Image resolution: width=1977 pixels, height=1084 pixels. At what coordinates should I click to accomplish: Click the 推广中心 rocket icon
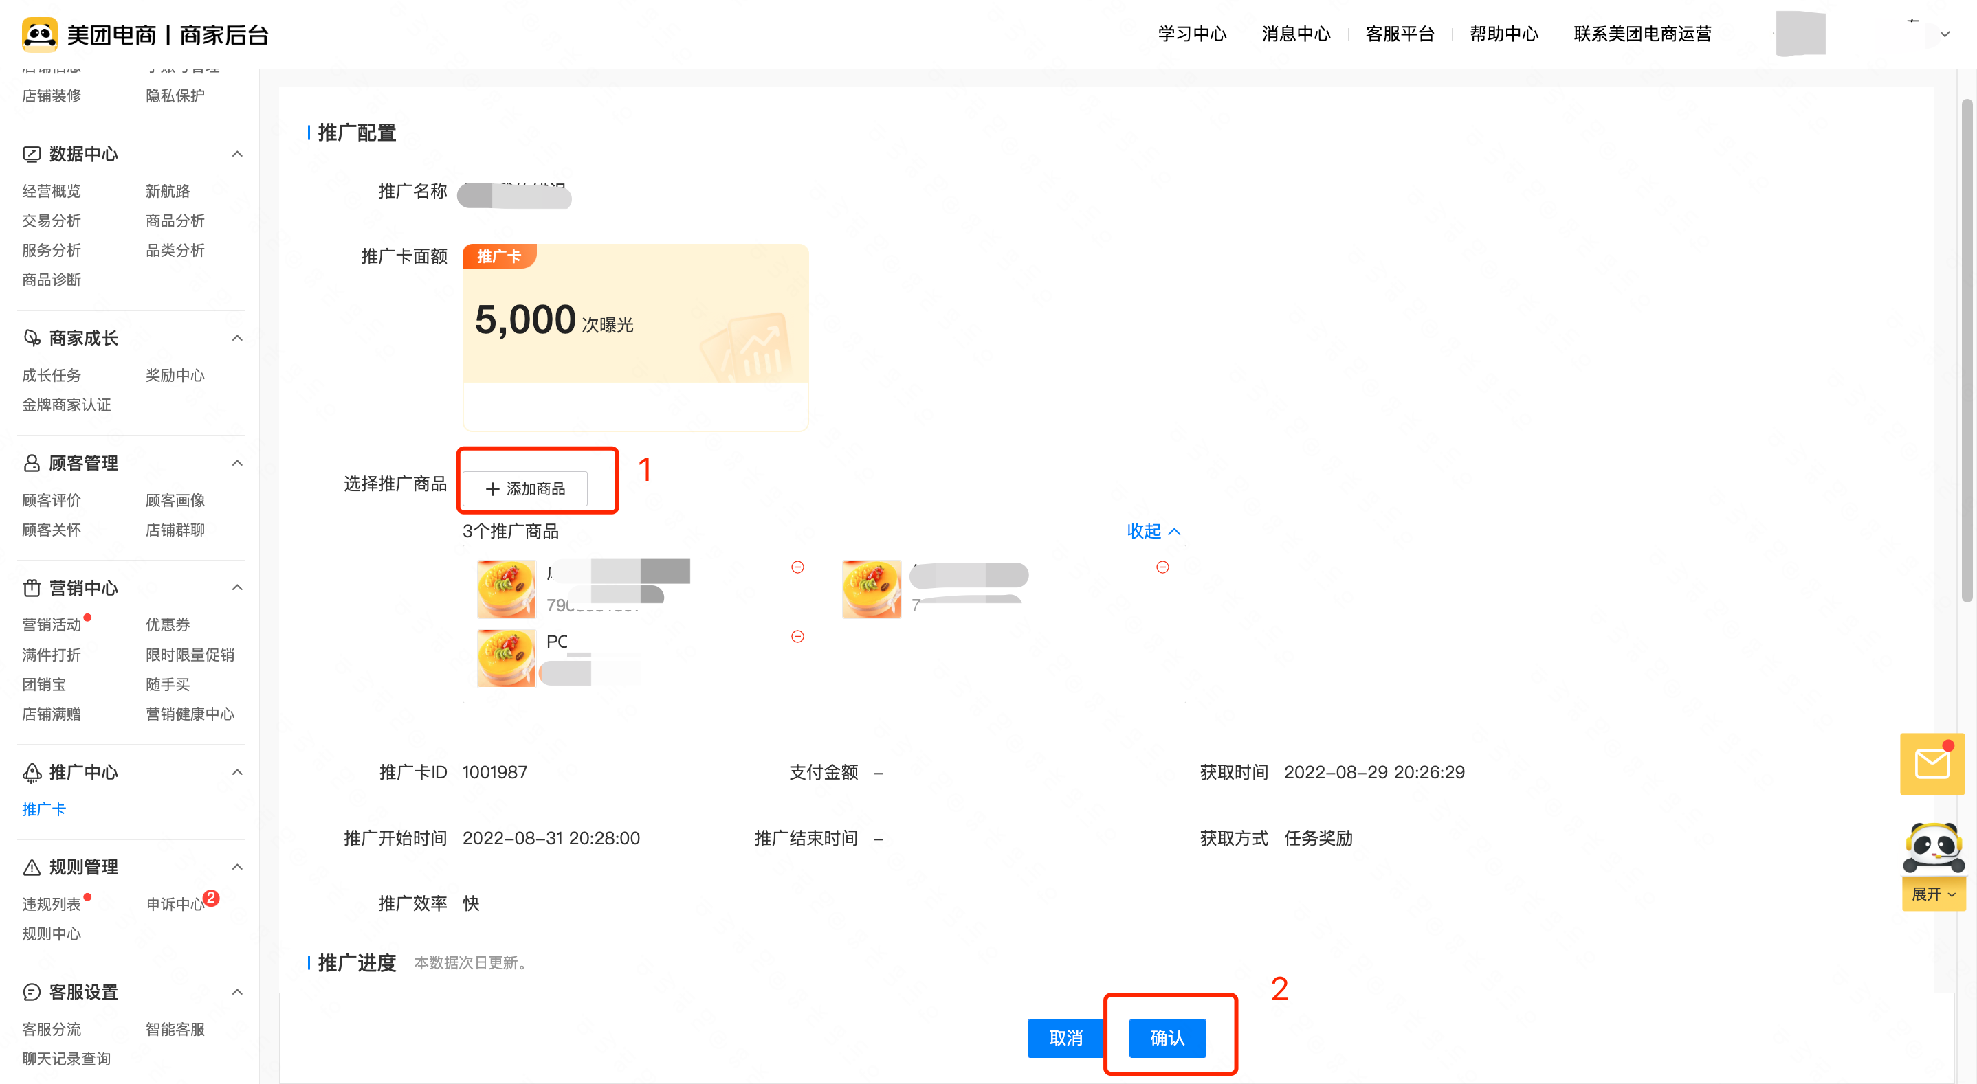coord(32,773)
